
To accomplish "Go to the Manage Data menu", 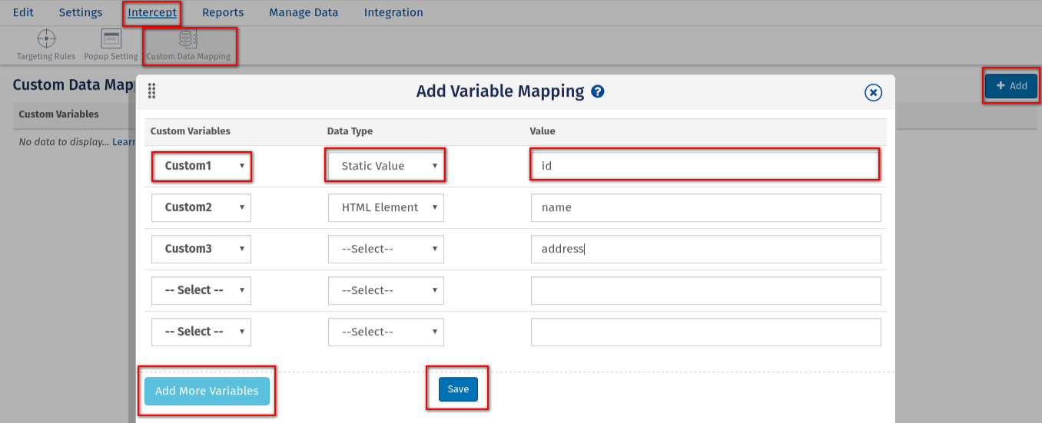I will click(x=304, y=13).
